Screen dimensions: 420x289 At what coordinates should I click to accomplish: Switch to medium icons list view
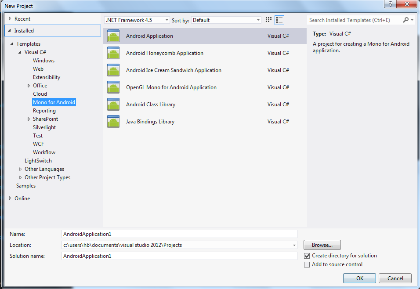(279, 20)
